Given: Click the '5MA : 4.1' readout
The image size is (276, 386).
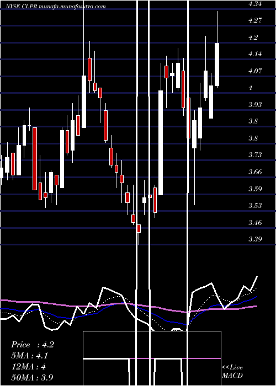Looking at the screenshot, I should [x=30, y=356].
